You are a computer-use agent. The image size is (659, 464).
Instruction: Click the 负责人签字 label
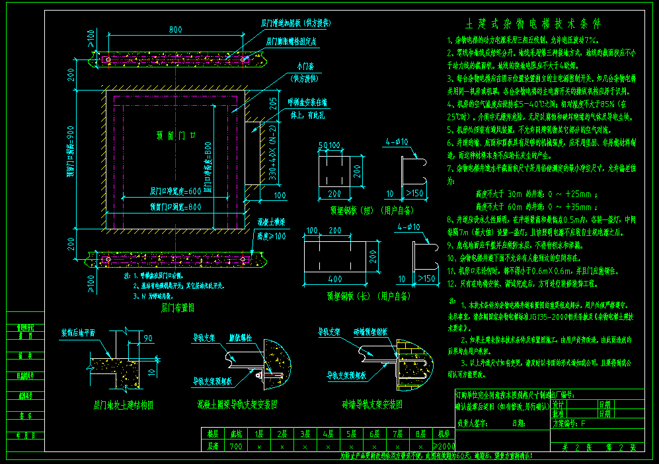coord(473,424)
